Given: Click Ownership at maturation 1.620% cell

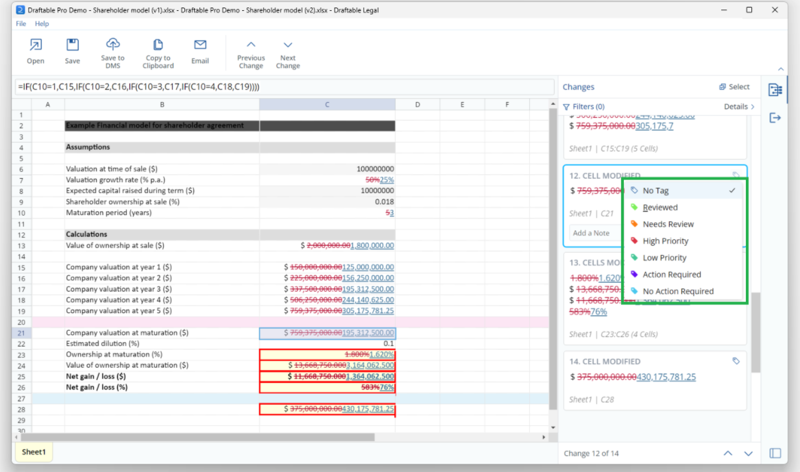Looking at the screenshot, I should coord(327,354).
